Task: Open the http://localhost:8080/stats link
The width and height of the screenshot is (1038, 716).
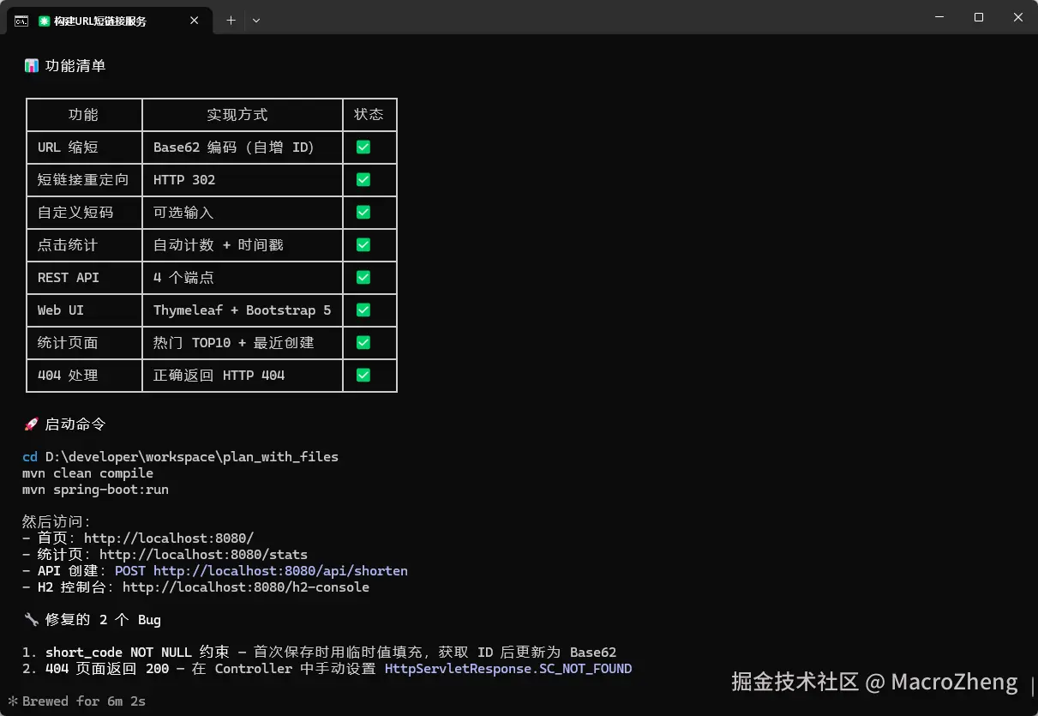Action: 203,555
